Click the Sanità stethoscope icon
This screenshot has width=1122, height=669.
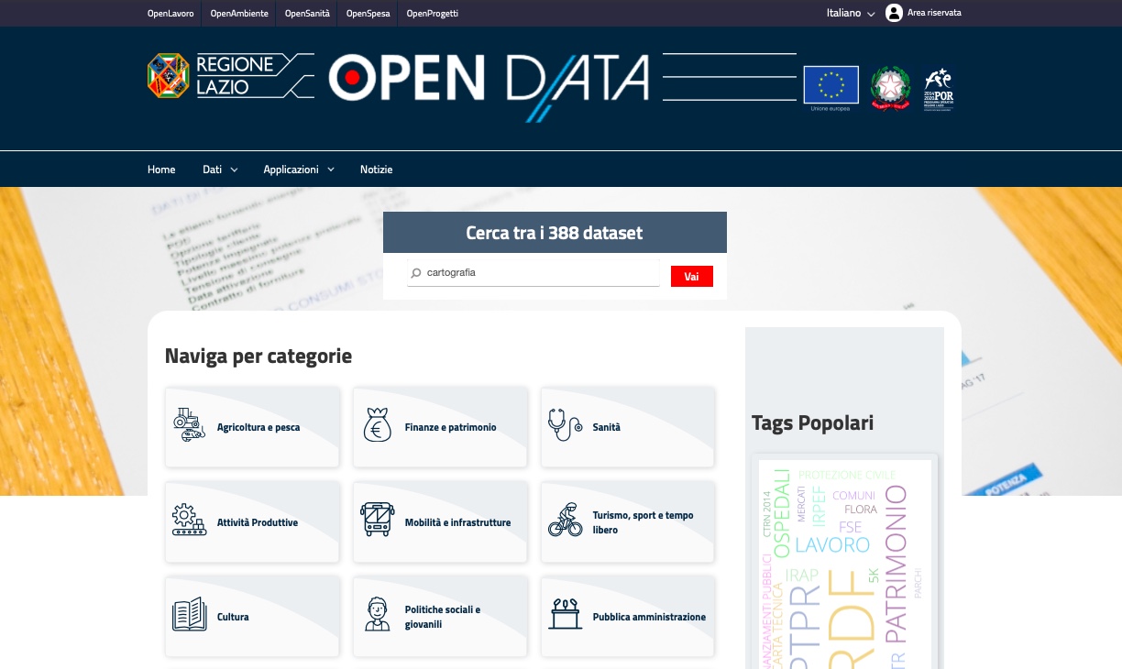tap(565, 425)
